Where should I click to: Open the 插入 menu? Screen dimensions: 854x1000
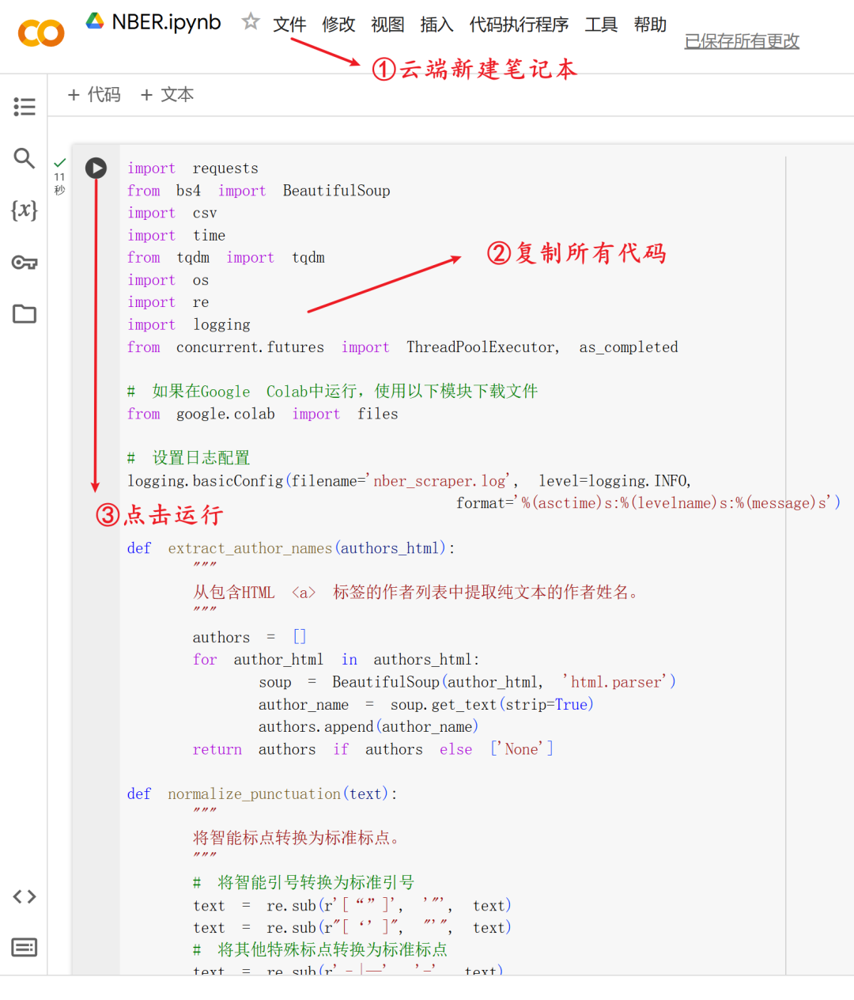tap(436, 25)
